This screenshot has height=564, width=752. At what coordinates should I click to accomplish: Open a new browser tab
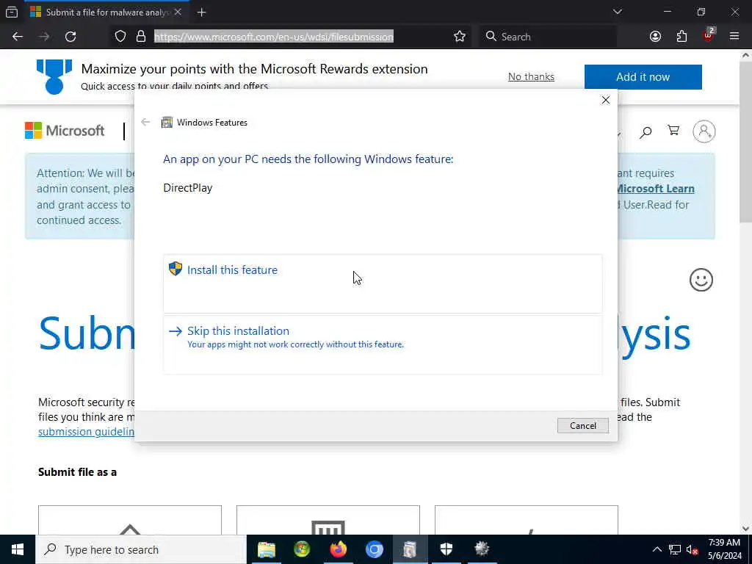(x=201, y=12)
